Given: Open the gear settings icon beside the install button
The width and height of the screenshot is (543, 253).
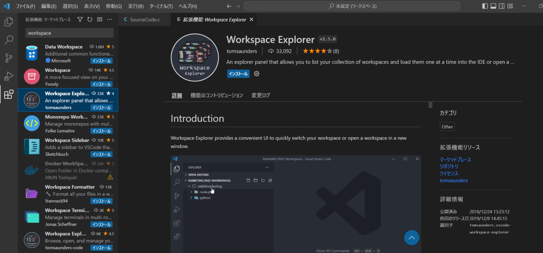Looking at the screenshot, I should 256,73.
